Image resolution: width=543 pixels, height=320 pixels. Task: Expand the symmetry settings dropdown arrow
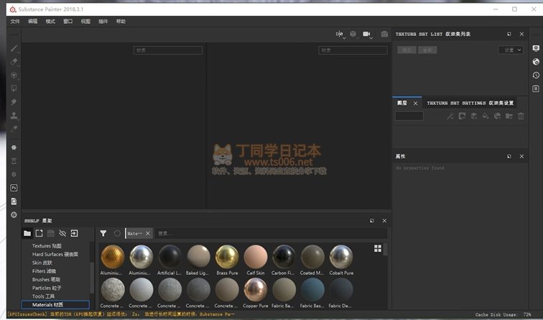343,37
